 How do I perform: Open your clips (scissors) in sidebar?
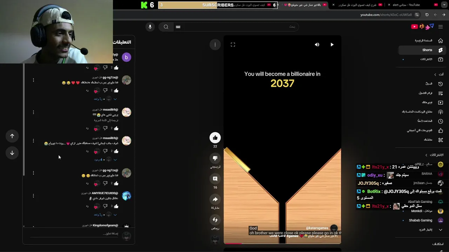coord(423,140)
